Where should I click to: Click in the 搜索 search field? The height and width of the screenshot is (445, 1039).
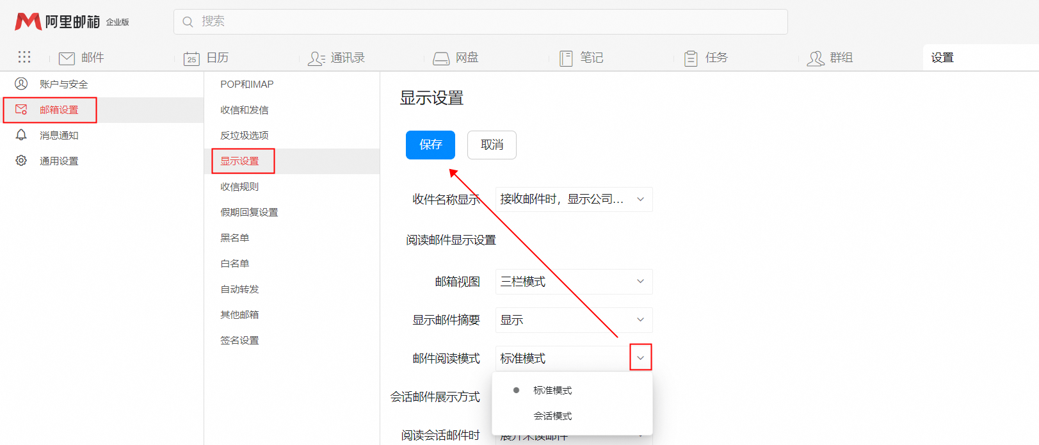(x=480, y=22)
